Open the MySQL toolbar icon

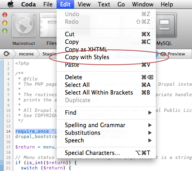[166, 25]
